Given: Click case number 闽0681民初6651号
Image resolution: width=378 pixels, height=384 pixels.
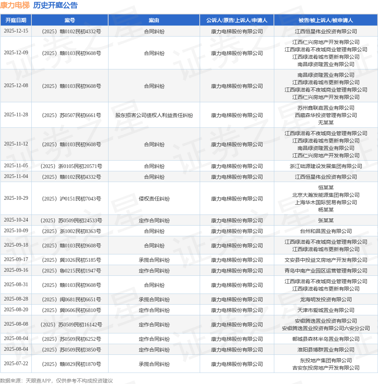Looking at the screenshot, I should 71,299.
